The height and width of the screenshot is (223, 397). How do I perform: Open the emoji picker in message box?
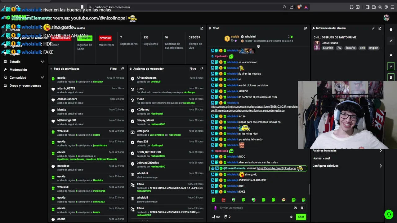[x=302, y=208]
